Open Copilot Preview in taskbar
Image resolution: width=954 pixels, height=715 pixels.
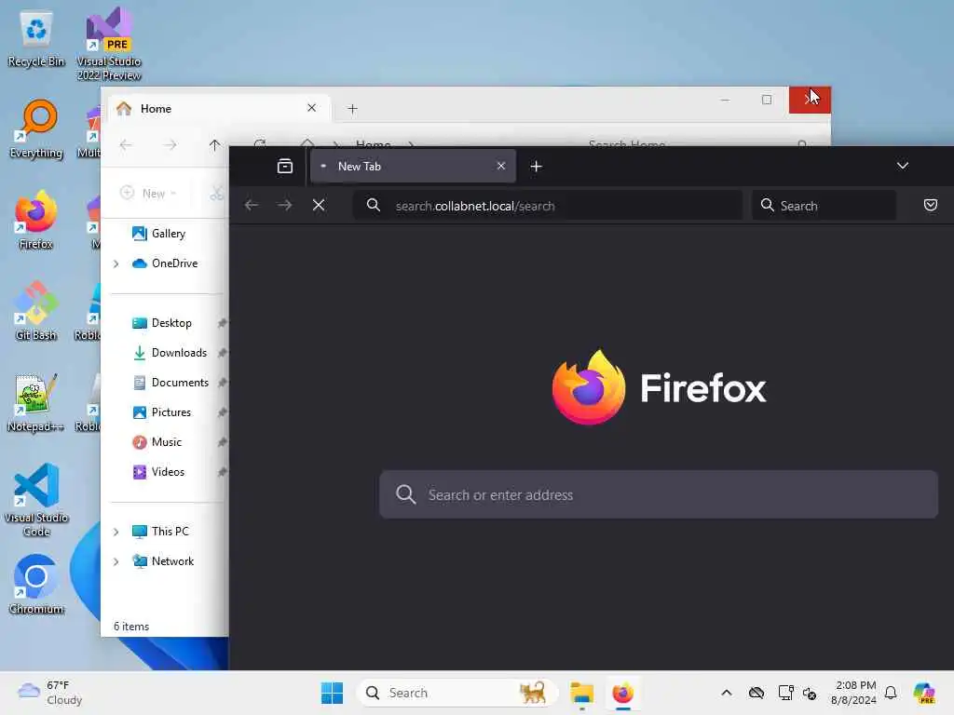pyautogui.click(x=923, y=693)
